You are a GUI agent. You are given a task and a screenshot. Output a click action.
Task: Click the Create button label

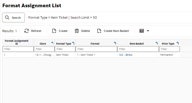(x=63, y=31)
